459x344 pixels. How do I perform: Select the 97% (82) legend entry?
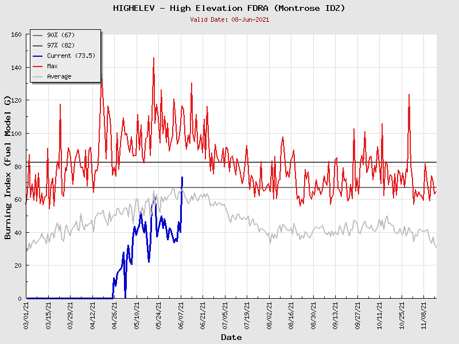point(60,45)
